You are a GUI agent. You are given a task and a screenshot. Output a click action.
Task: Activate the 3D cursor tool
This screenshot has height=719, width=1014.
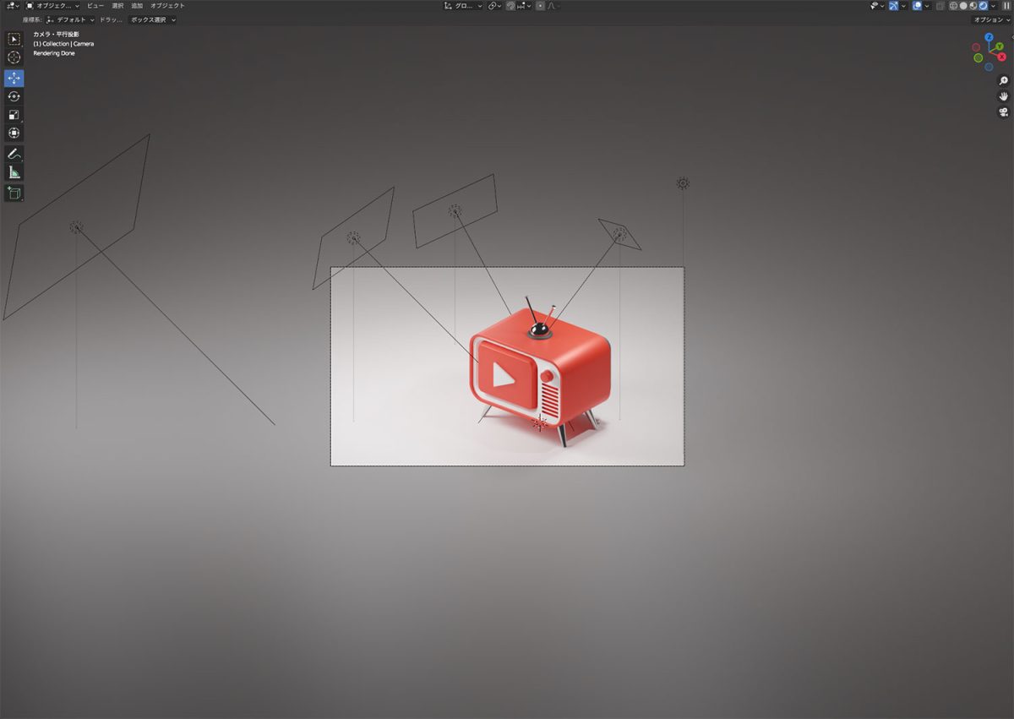click(14, 57)
